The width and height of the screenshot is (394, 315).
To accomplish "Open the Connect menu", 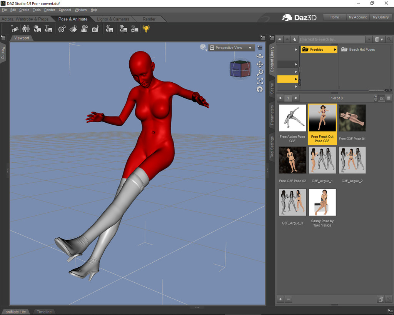I will coord(65,10).
